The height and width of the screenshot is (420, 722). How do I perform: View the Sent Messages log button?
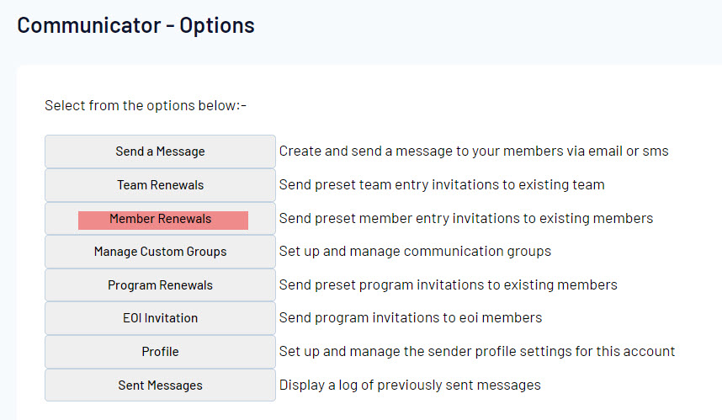tap(160, 385)
